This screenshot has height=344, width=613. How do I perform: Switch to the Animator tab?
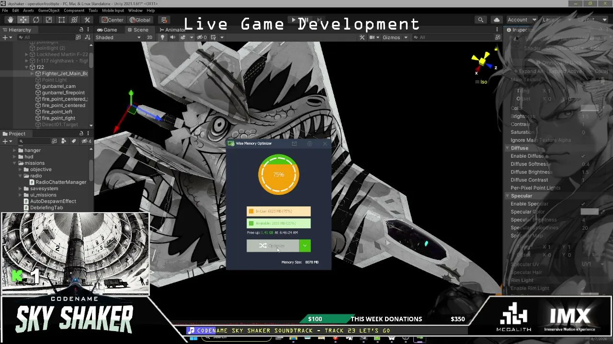pyautogui.click(x=171, y=30)
